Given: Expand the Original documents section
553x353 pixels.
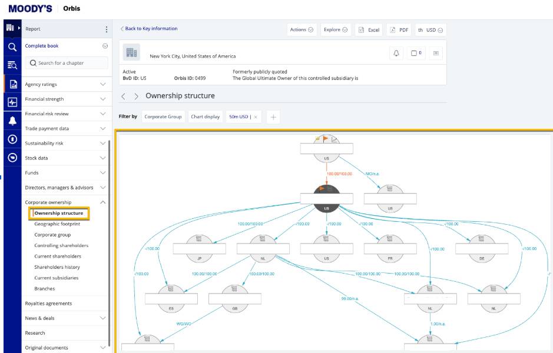Looking at the screenshot, I should [x=103, y=348].
